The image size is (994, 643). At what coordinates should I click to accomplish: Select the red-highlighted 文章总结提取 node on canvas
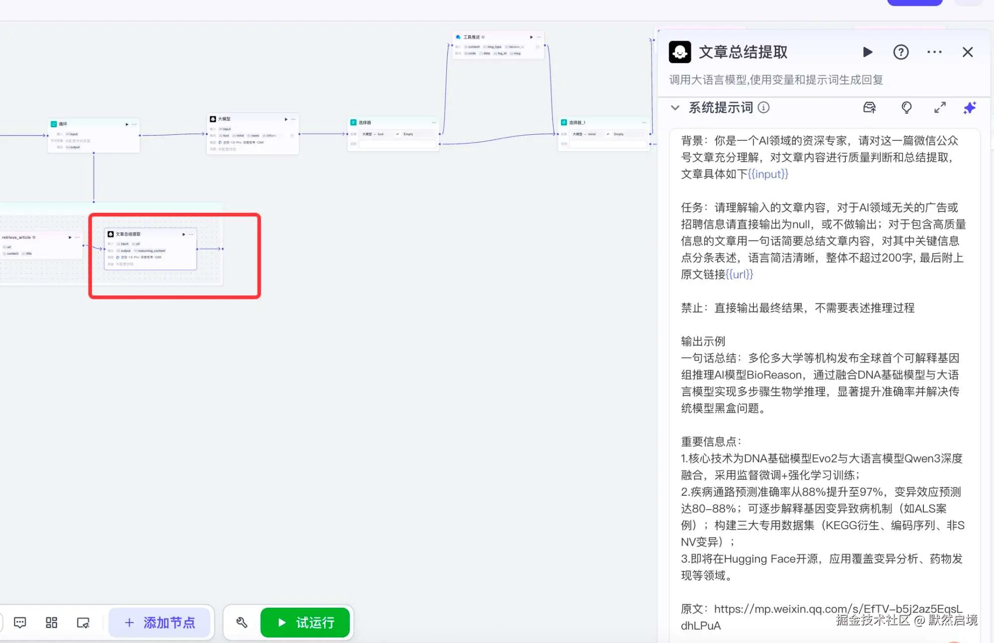click(x=149, y=249)
